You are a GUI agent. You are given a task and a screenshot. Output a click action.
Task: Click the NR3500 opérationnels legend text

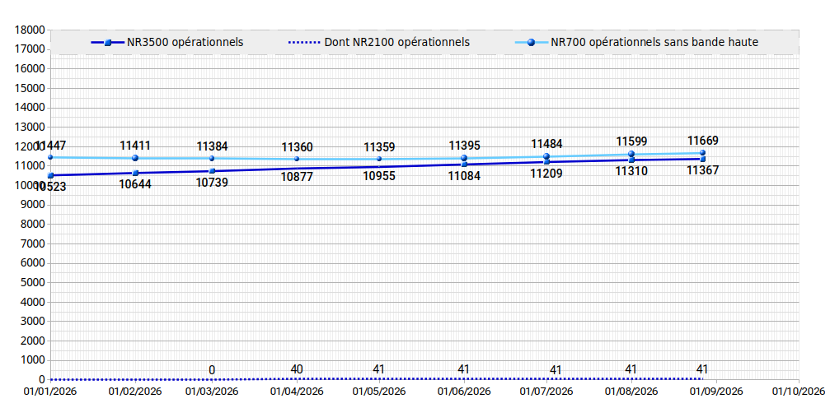pyautogui.click(x=185, y=43)
